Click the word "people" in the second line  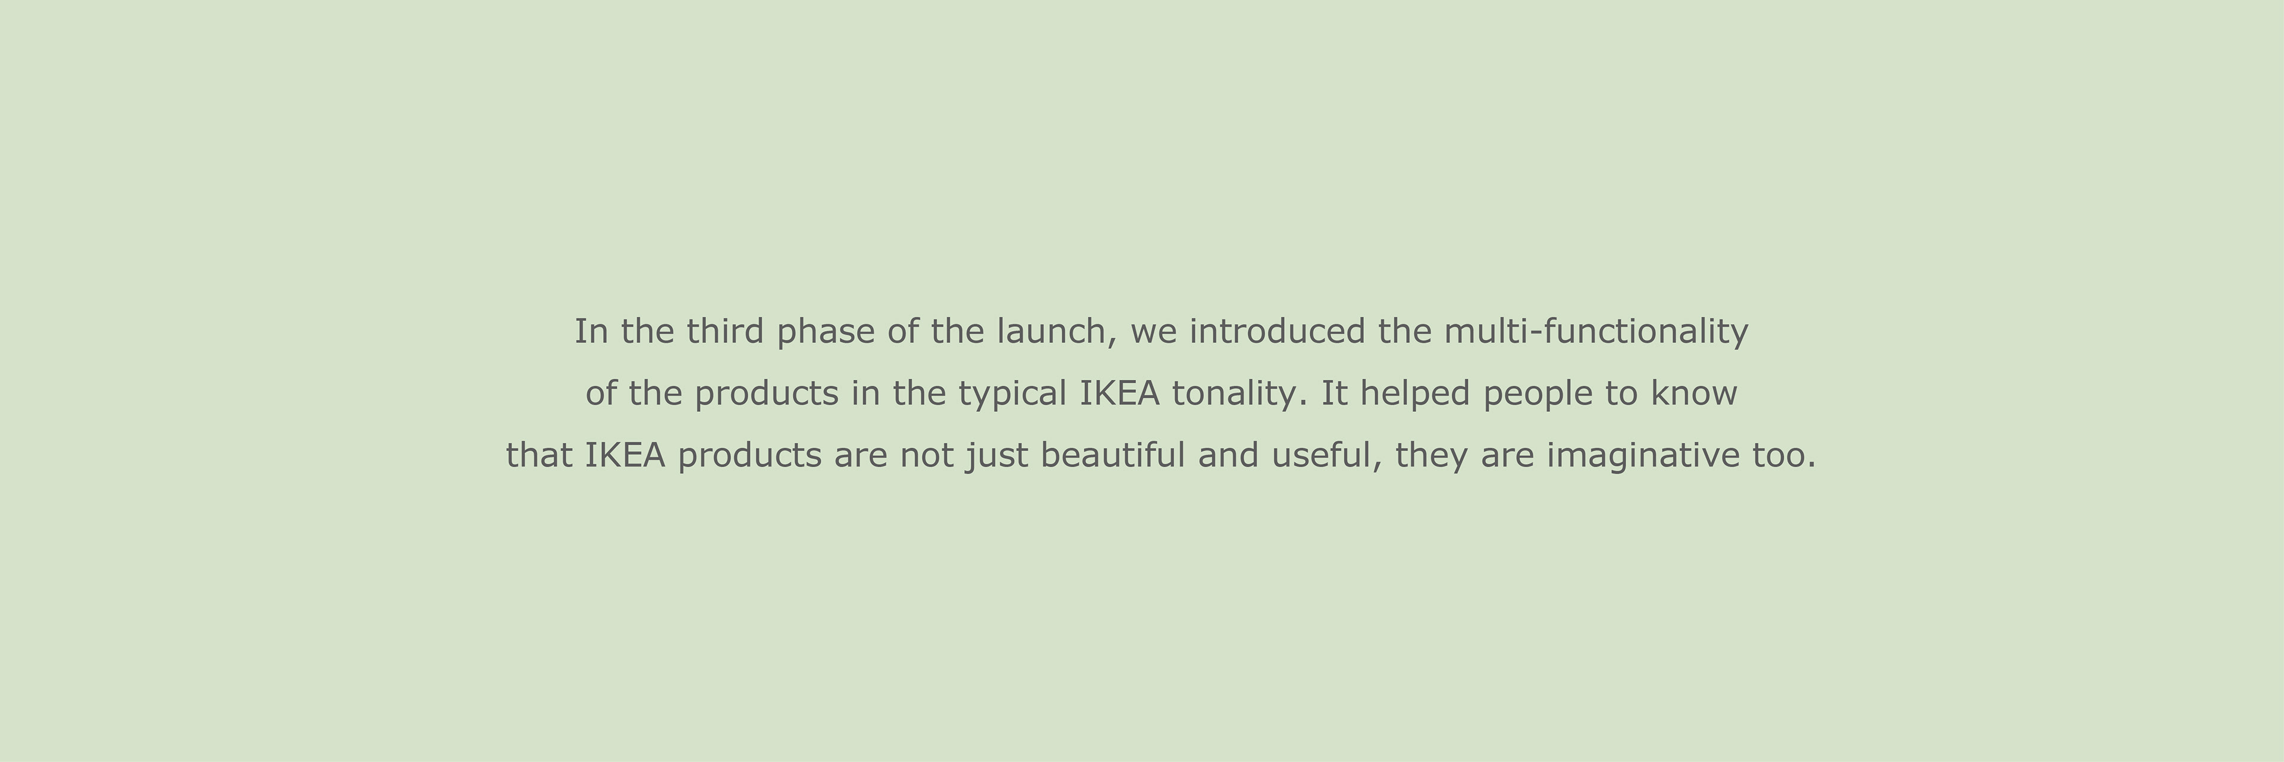(x=1538, y=393)
